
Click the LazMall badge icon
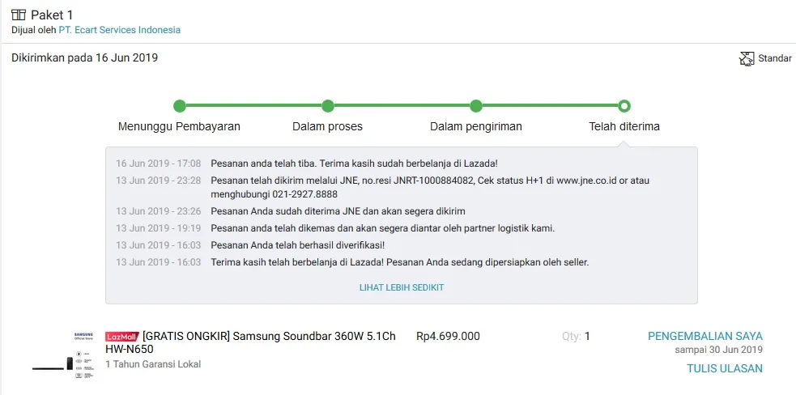122,336
